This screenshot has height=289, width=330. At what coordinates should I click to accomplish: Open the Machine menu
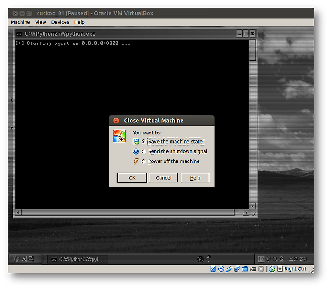tap(21, 22)
